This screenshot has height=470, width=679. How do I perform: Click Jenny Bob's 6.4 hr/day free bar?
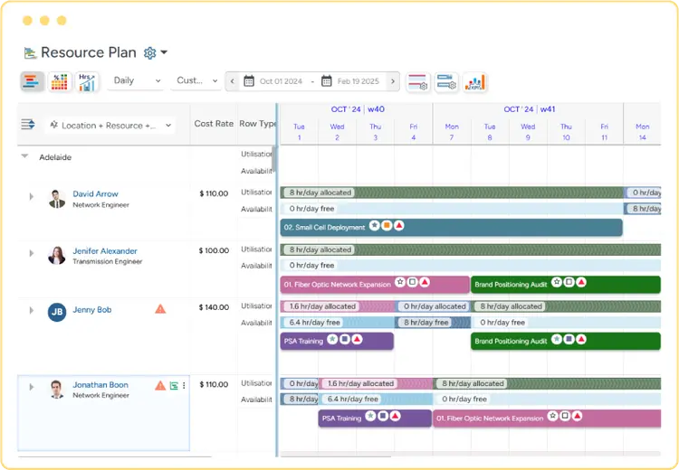(x=338, y=322)
